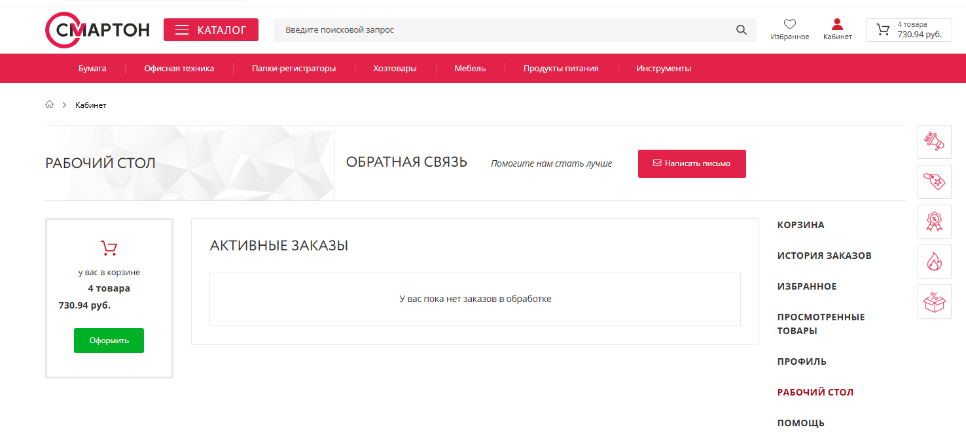
Task: Go to home via breadcrumb house icon
Action: click(x=49, y=105)
